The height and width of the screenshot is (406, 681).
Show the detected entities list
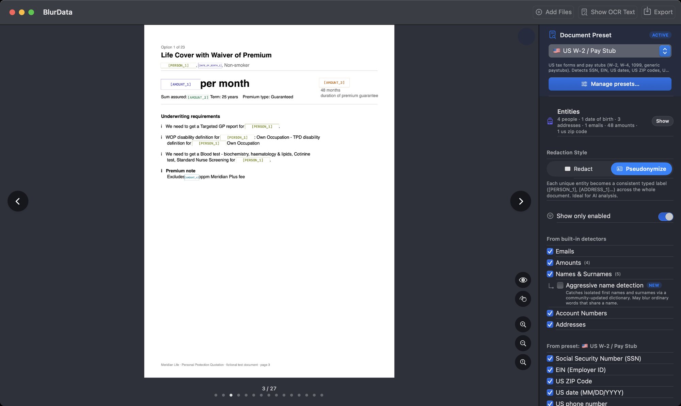tap(662, 121)
